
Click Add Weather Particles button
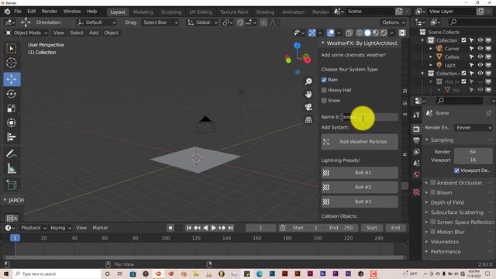pyautogui.click(x=360, y=142)
